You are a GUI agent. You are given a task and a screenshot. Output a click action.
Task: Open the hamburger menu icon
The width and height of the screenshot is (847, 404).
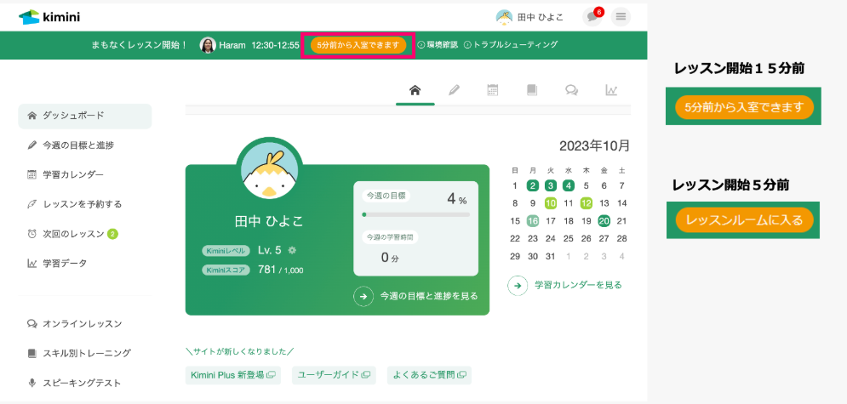(x=621, y=17)
